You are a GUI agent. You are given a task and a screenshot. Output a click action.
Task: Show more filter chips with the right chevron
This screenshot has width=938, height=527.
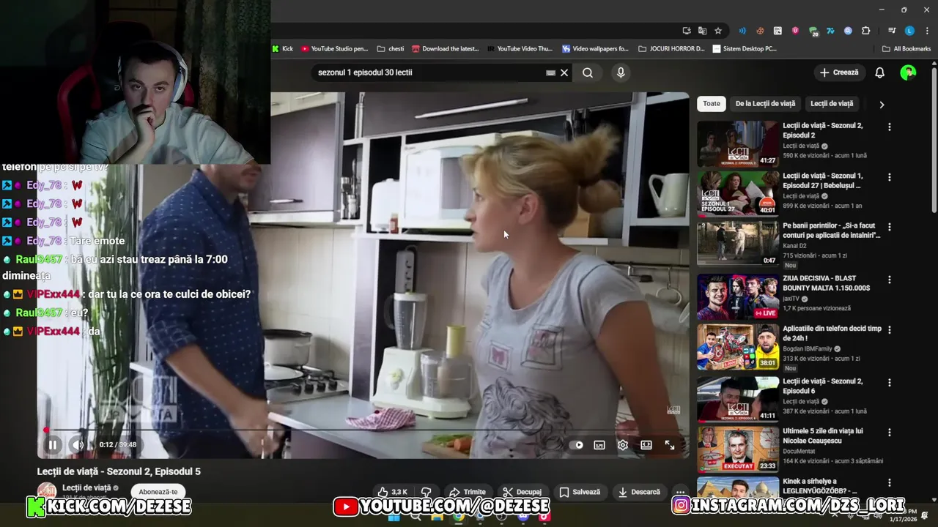[x=882, y=104]
